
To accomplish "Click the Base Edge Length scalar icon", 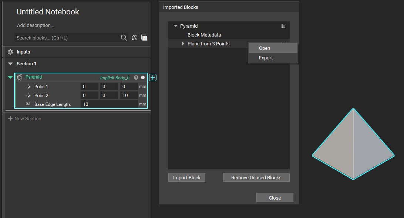I will tap(28, 104).
